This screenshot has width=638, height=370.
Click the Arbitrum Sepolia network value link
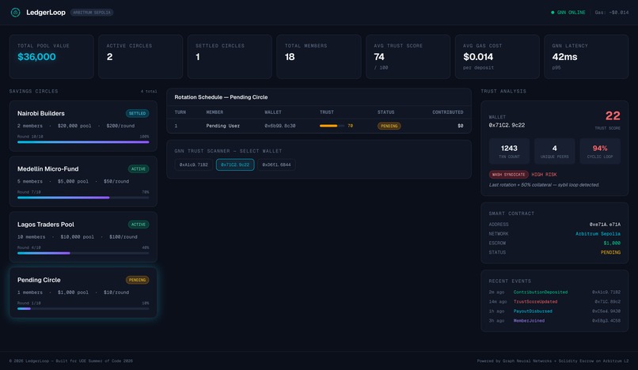(x=598, y=234)
